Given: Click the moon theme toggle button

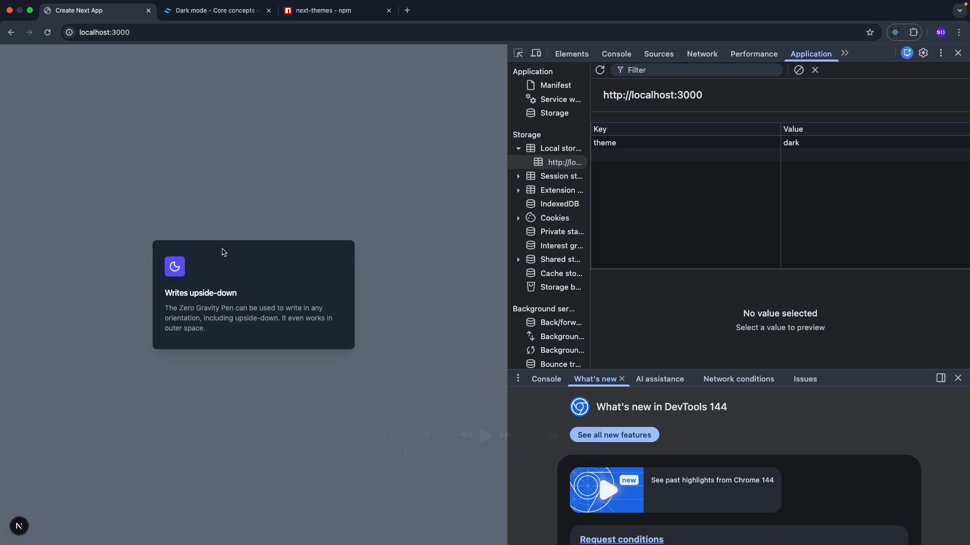Looking at the screenshot, I should 175,266.
